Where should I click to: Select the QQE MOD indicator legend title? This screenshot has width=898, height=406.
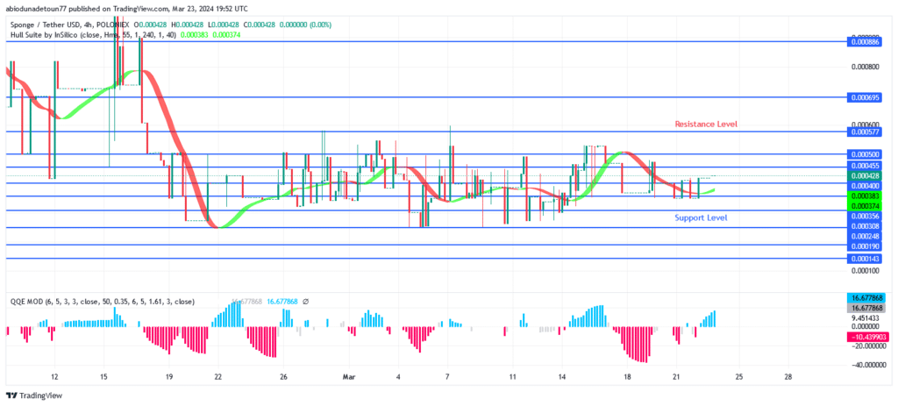[102, 301]
